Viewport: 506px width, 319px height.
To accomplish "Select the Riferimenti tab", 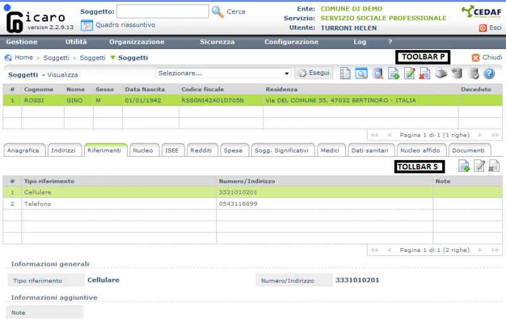I will [x=105, y=150].
